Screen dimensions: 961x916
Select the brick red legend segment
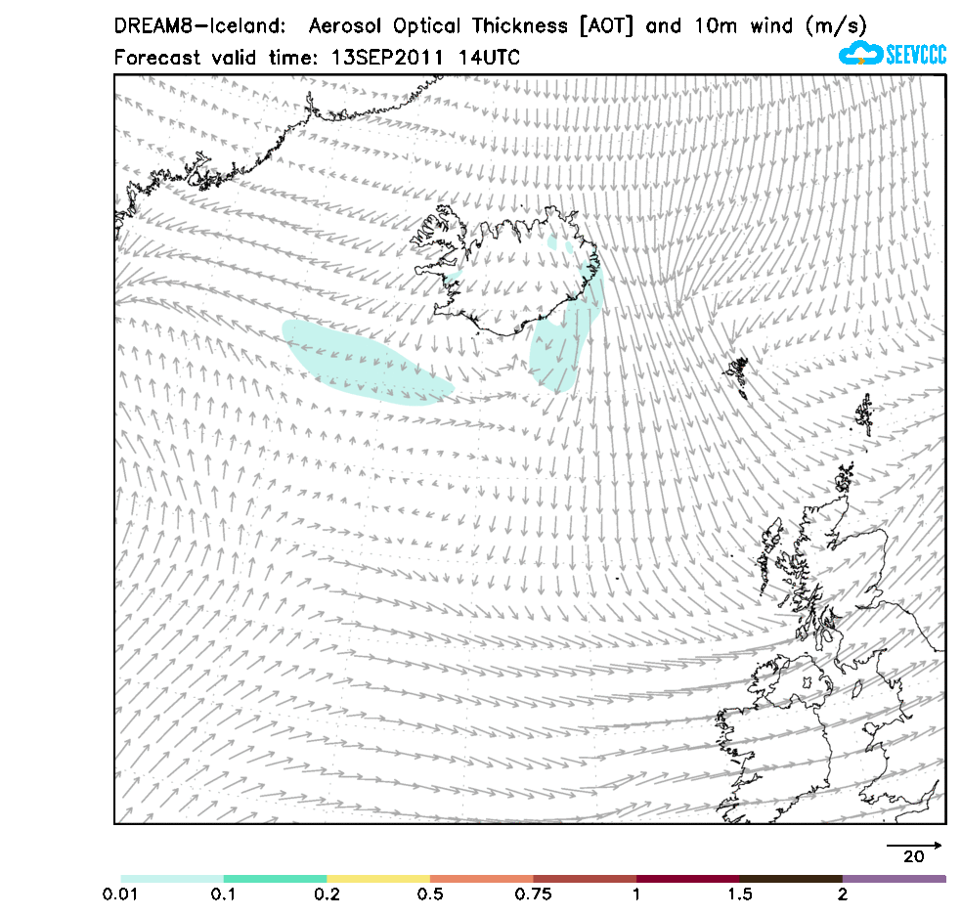pyautogui.click(x=585, y=879)
